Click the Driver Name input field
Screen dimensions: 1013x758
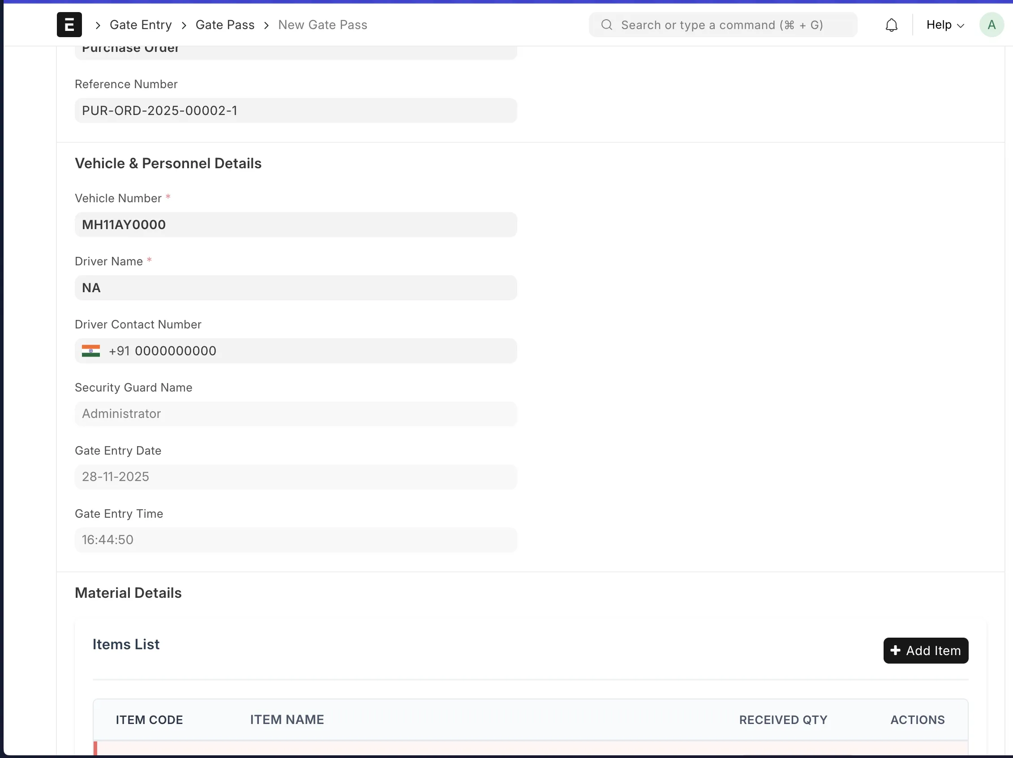click(296, 288)
